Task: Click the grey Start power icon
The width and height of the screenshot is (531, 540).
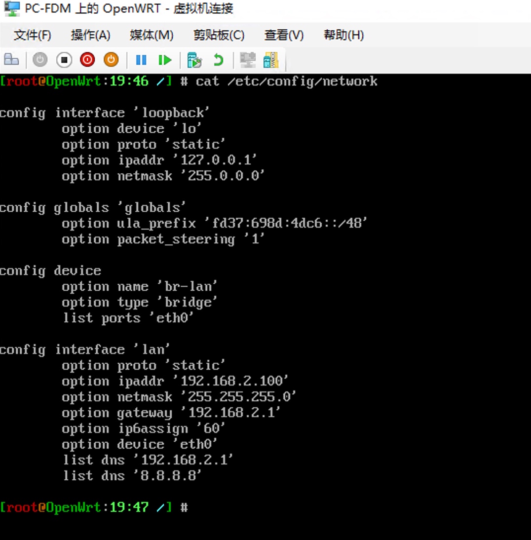Action: pos(40,60)
